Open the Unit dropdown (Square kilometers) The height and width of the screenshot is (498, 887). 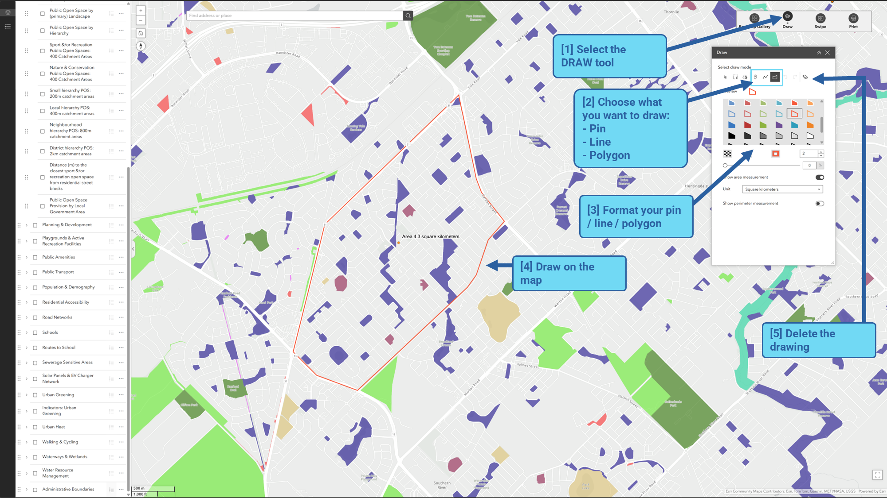(782, 189)
